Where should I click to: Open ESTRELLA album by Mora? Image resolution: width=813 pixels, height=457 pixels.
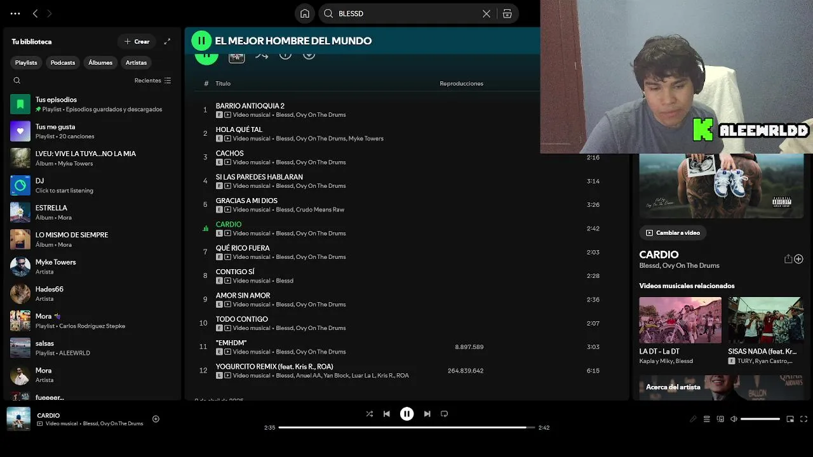[92, 212]
